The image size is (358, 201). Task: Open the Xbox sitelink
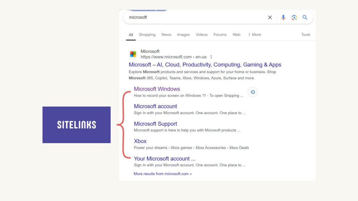[x=140, y=141]
